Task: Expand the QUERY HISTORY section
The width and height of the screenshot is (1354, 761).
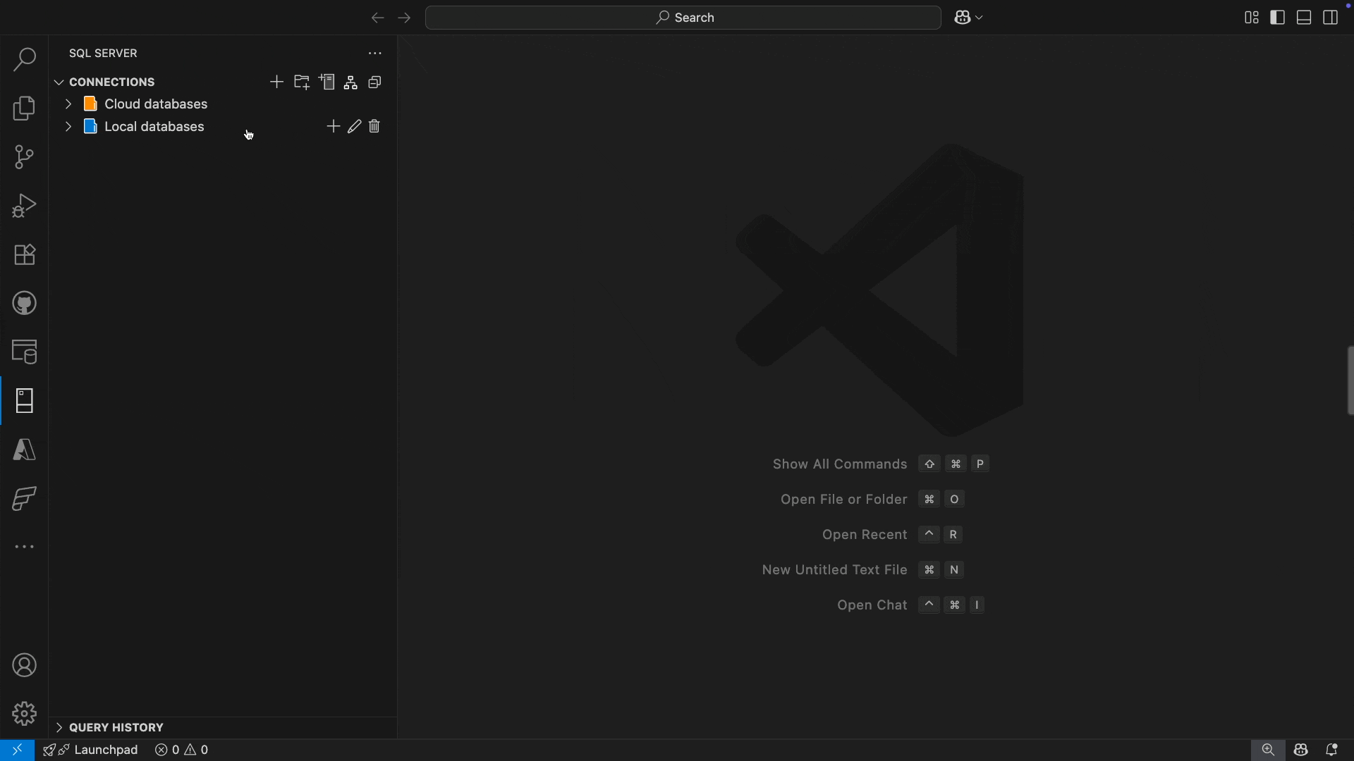Action: point(59,727)
